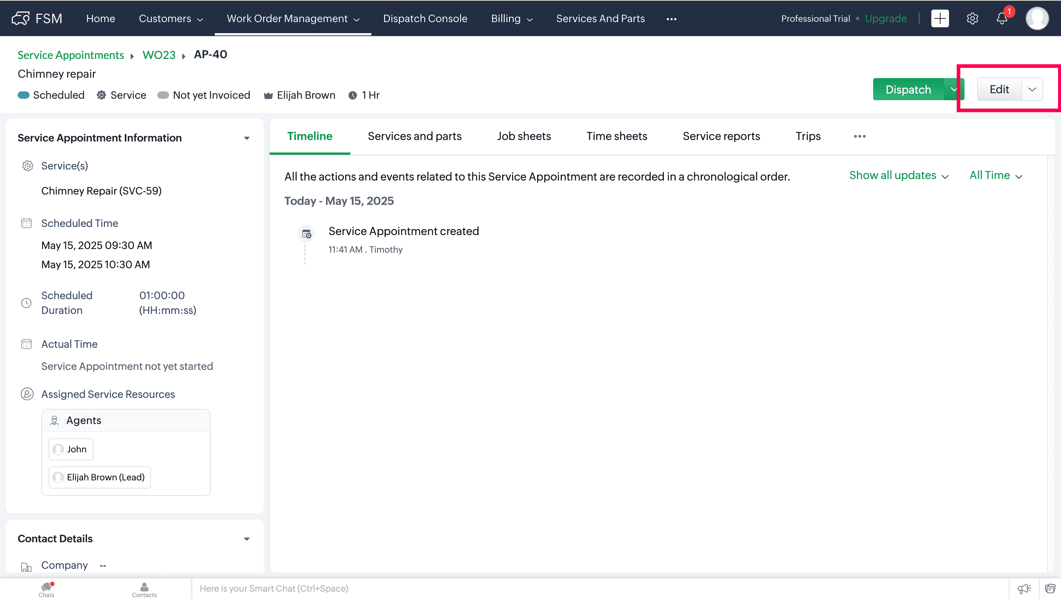Screen dimensions: 1061x599
Task: Open the Chats icon in bottom bar
Action: (x=46, y=589)
